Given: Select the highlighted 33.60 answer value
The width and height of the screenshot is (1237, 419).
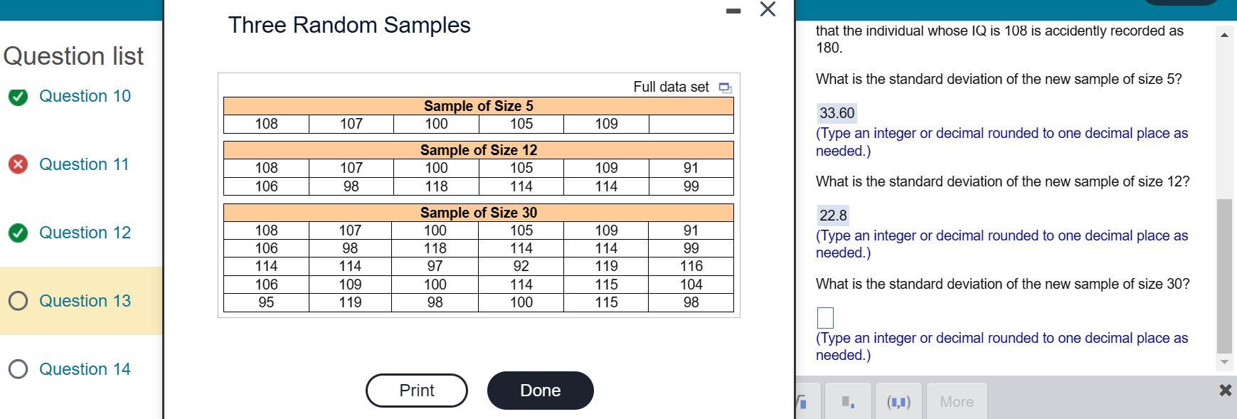Looking at the screenshot, I should click(837, 112).
